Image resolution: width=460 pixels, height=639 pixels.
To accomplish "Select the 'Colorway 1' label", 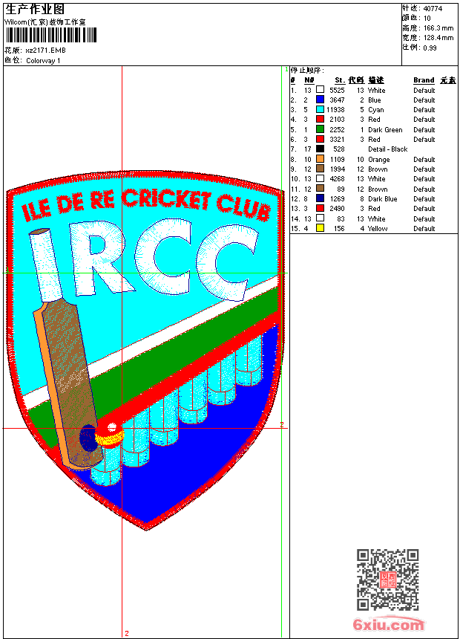I will [x=43, y=61].
